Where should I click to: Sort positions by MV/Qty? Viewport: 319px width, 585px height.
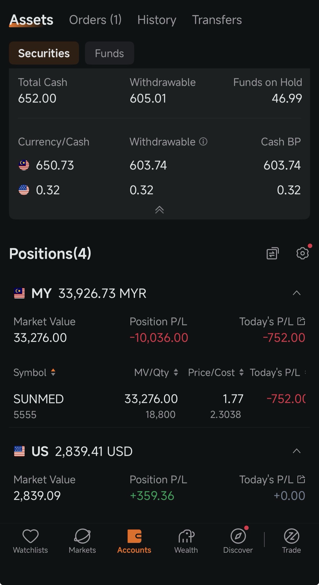156,372
